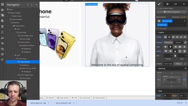This screenshot has width=188, height=106.
Task: Open the Users panel icon
Action: coord(2,38)
